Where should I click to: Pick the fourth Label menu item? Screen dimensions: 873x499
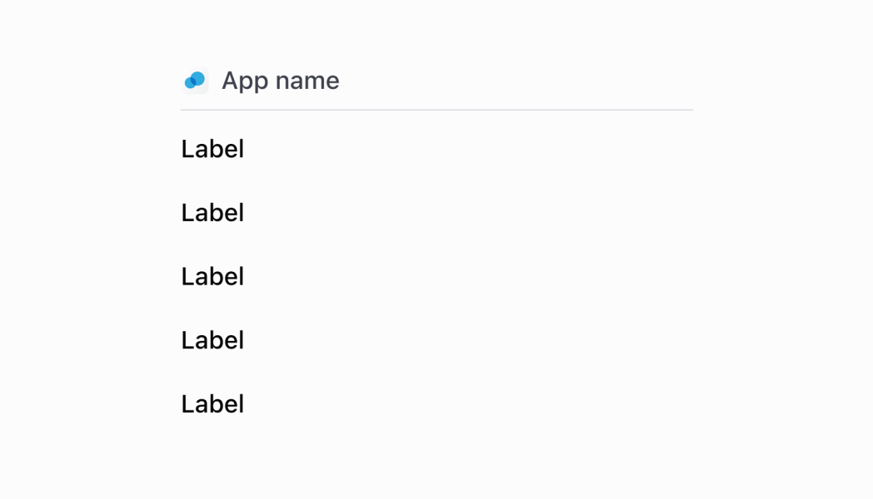tap(212, 341)
